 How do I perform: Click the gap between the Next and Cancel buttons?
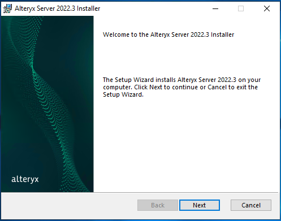(x=225, y=205)
